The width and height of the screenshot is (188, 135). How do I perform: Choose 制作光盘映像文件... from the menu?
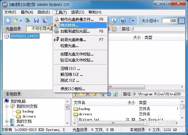80,19
